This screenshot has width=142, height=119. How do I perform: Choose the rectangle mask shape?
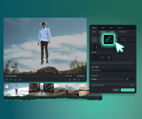click(124, 40)
